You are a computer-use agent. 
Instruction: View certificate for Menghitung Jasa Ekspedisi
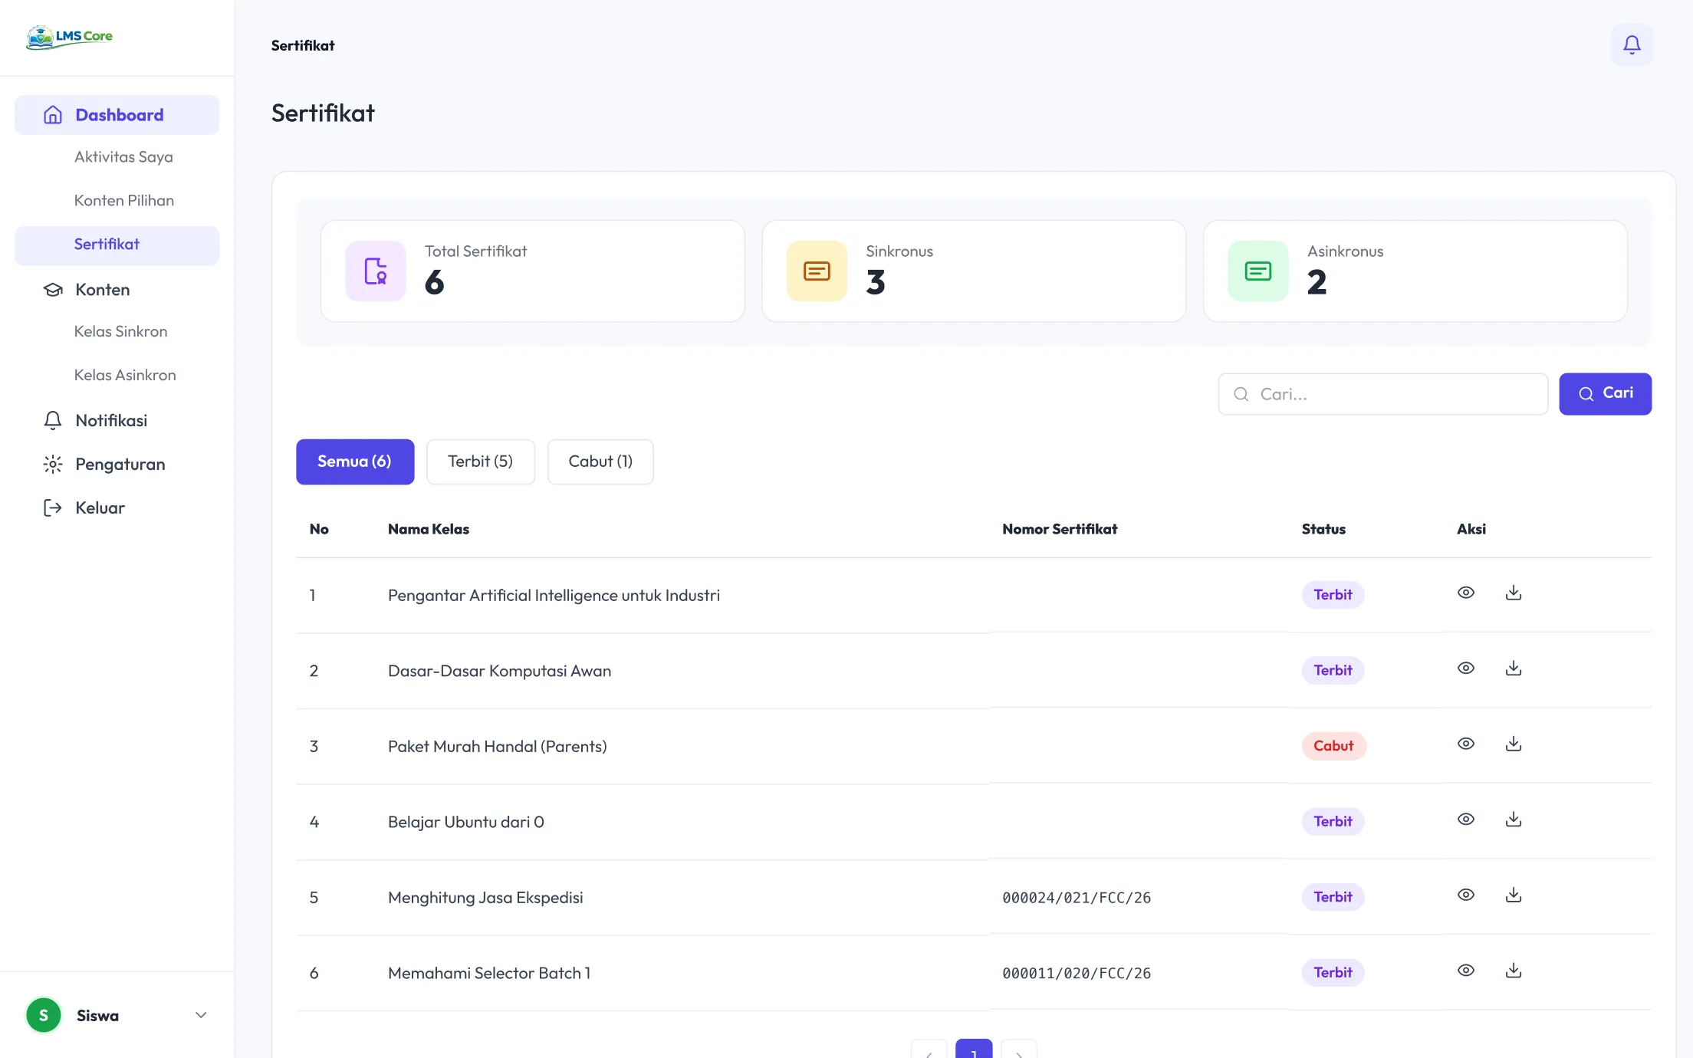1466,895
